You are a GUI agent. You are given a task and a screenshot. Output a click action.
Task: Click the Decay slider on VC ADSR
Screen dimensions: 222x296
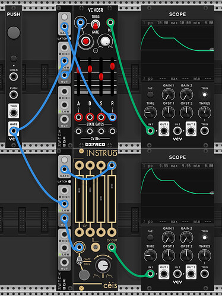pos(90,69)
